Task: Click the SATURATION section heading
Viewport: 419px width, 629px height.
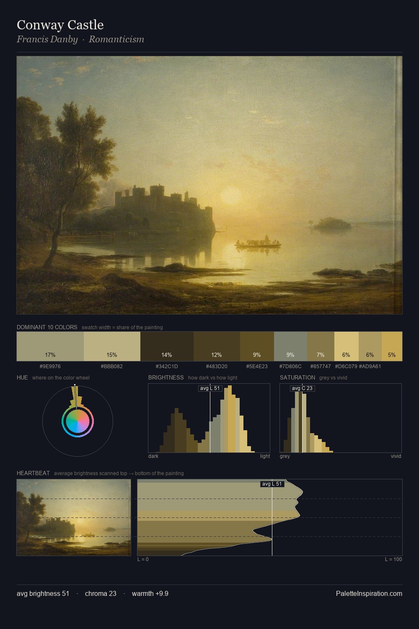Action: coord(297,377)
